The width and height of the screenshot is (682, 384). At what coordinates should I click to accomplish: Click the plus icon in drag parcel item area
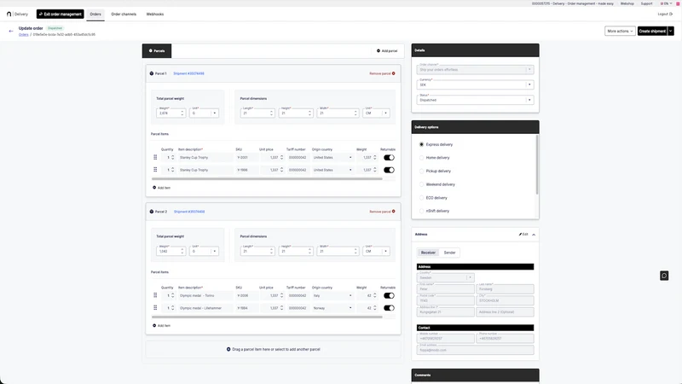pos(228,349)
